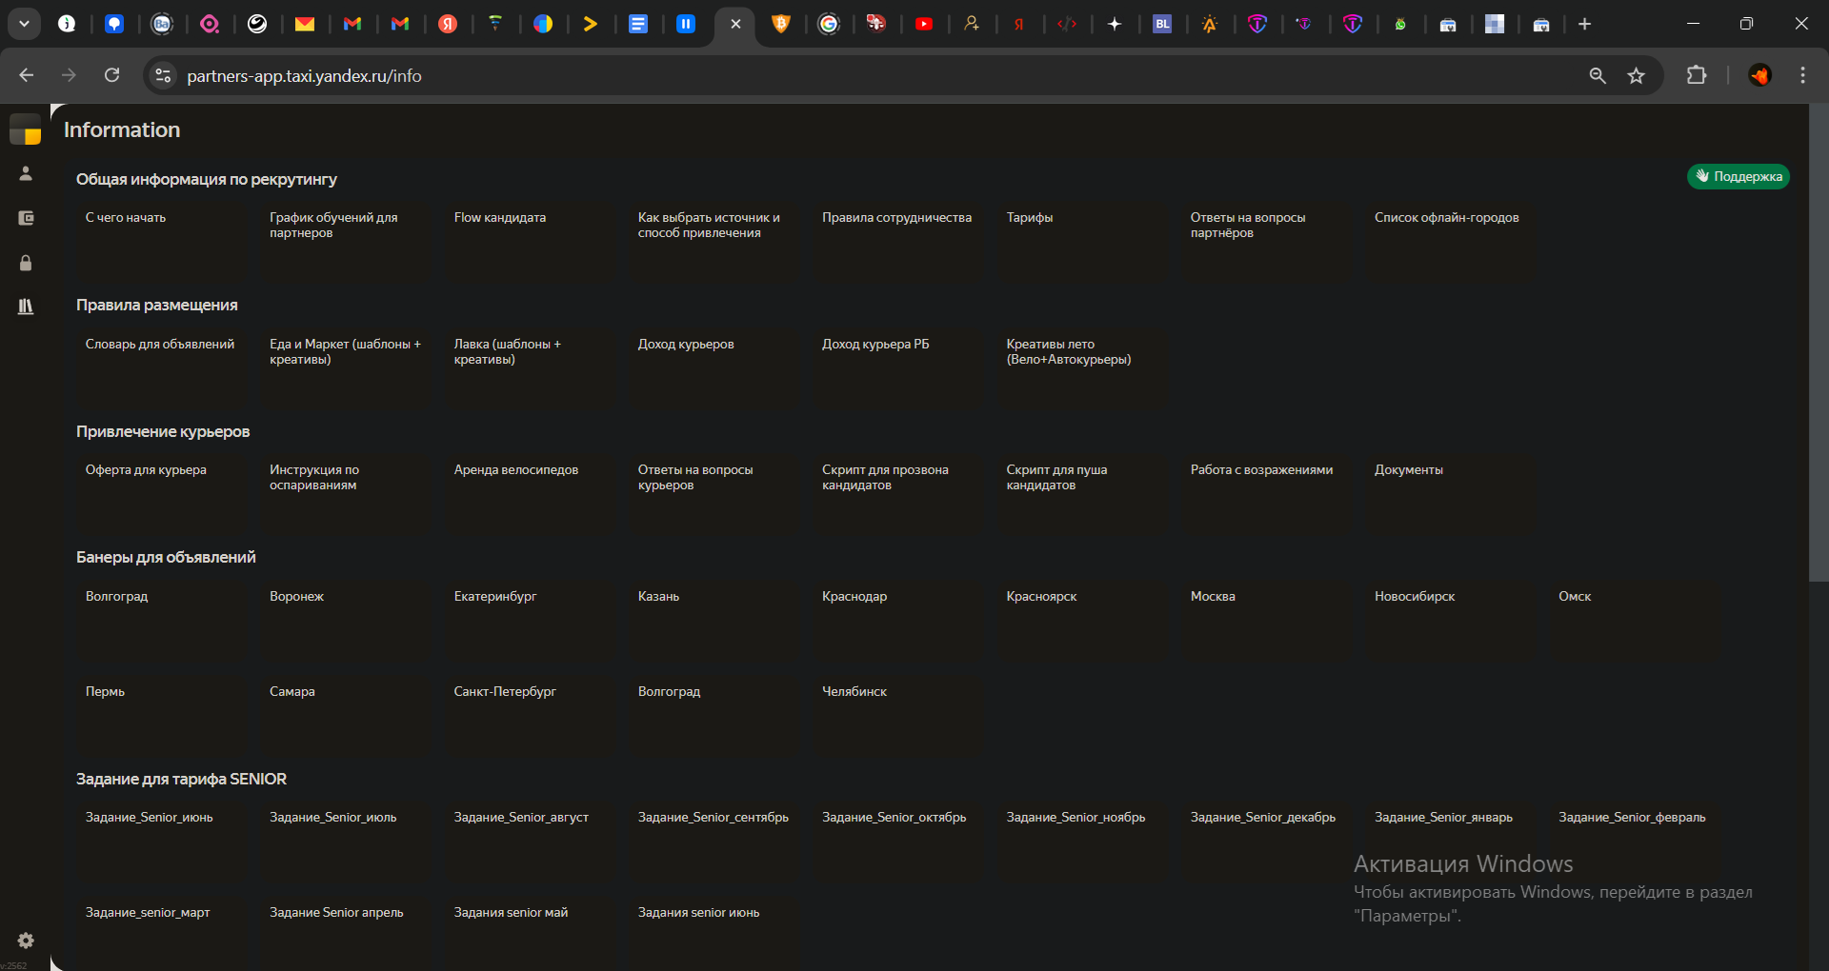This screenshot has width=1829, height=971.
Task: Open the 'Задание_Senior_февраль' card
Action: (x=1634, y=841)
